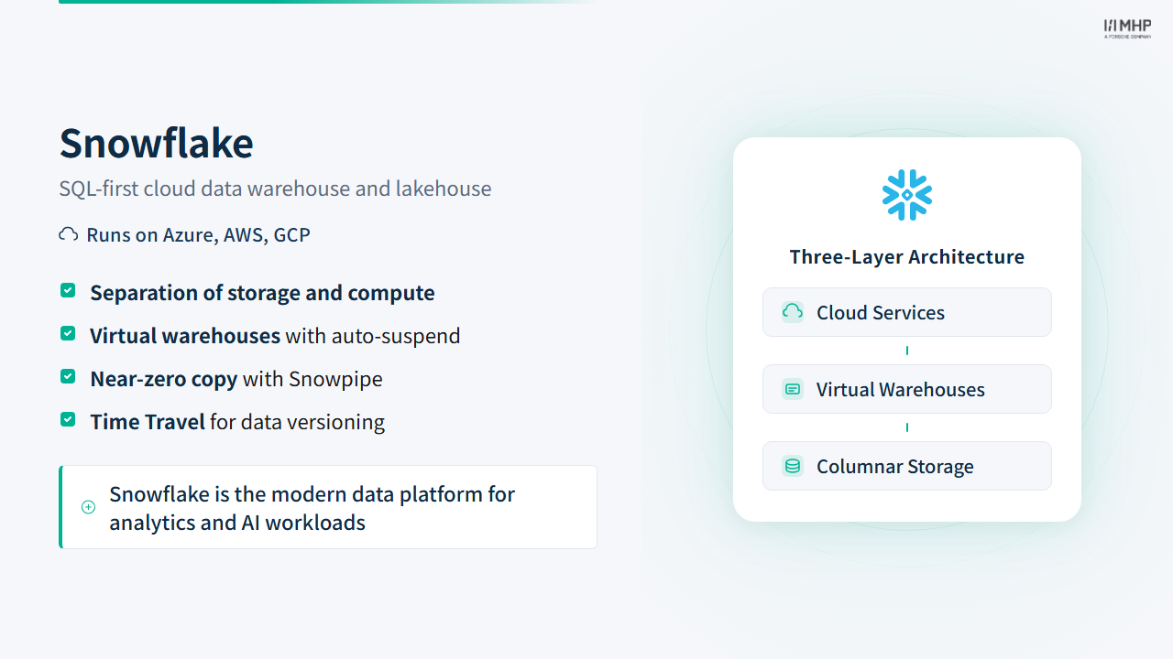Click the checkmark beside Separation of storage
1173x659 pixels.
pos(68,290)
